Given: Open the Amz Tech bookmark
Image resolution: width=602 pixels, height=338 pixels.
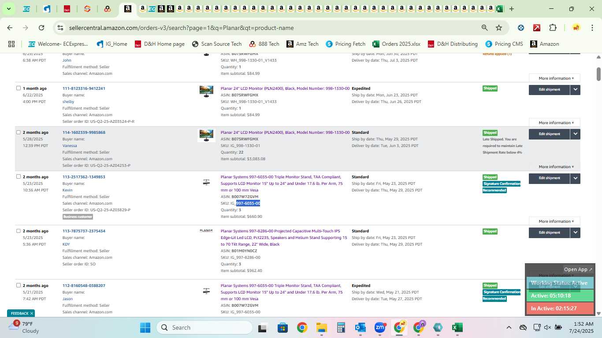Looking at the screenshot, I should pos(302,44).
